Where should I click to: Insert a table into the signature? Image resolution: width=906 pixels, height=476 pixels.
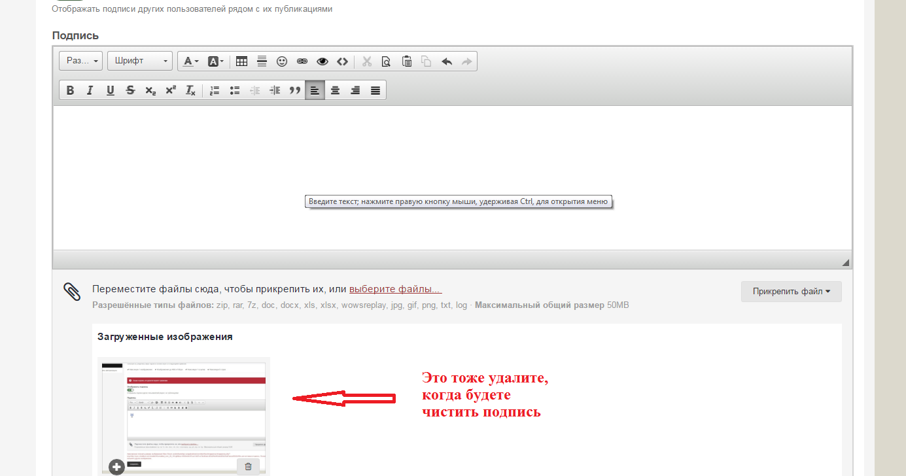click(x=241, y=61)
